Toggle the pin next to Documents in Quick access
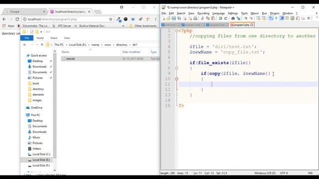The image size is (319, 179). point(51,72)
